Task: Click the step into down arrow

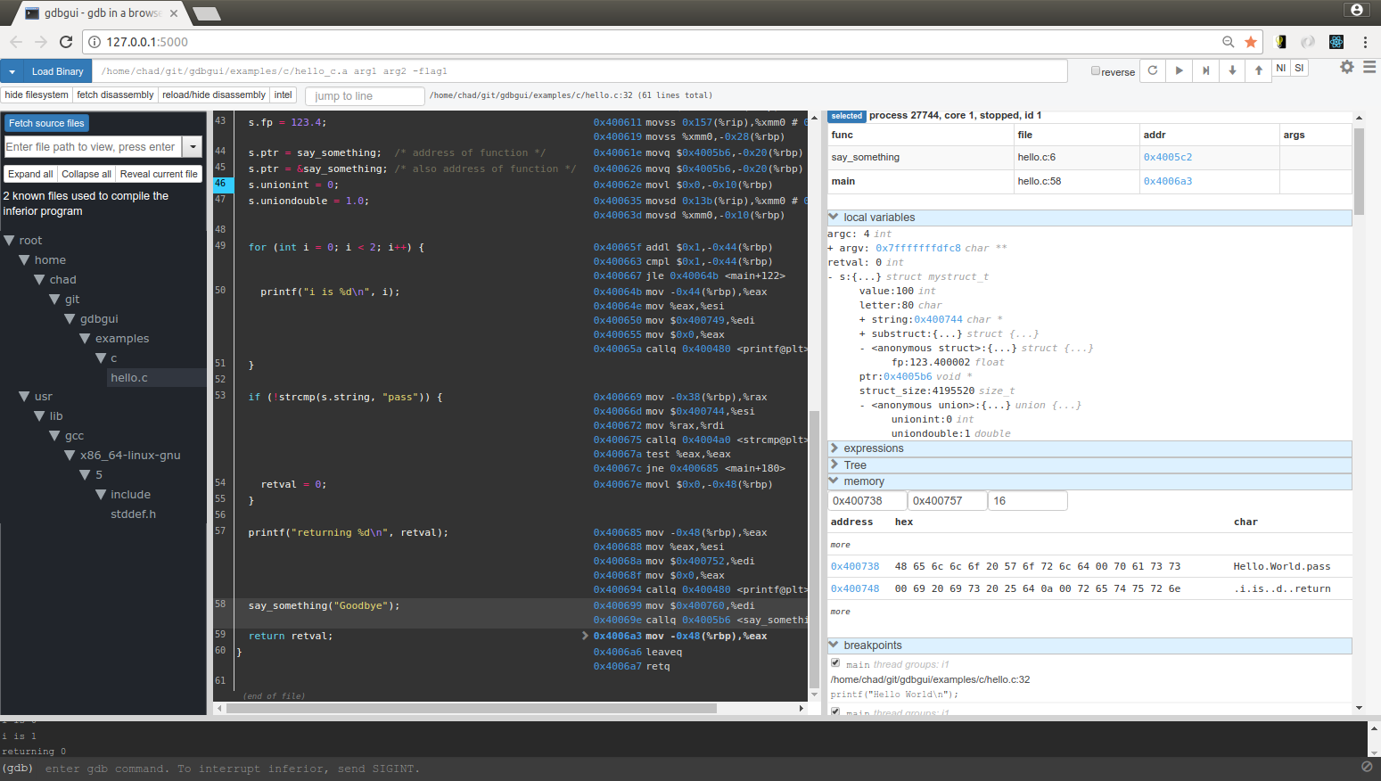Action: pos(1232,70)
